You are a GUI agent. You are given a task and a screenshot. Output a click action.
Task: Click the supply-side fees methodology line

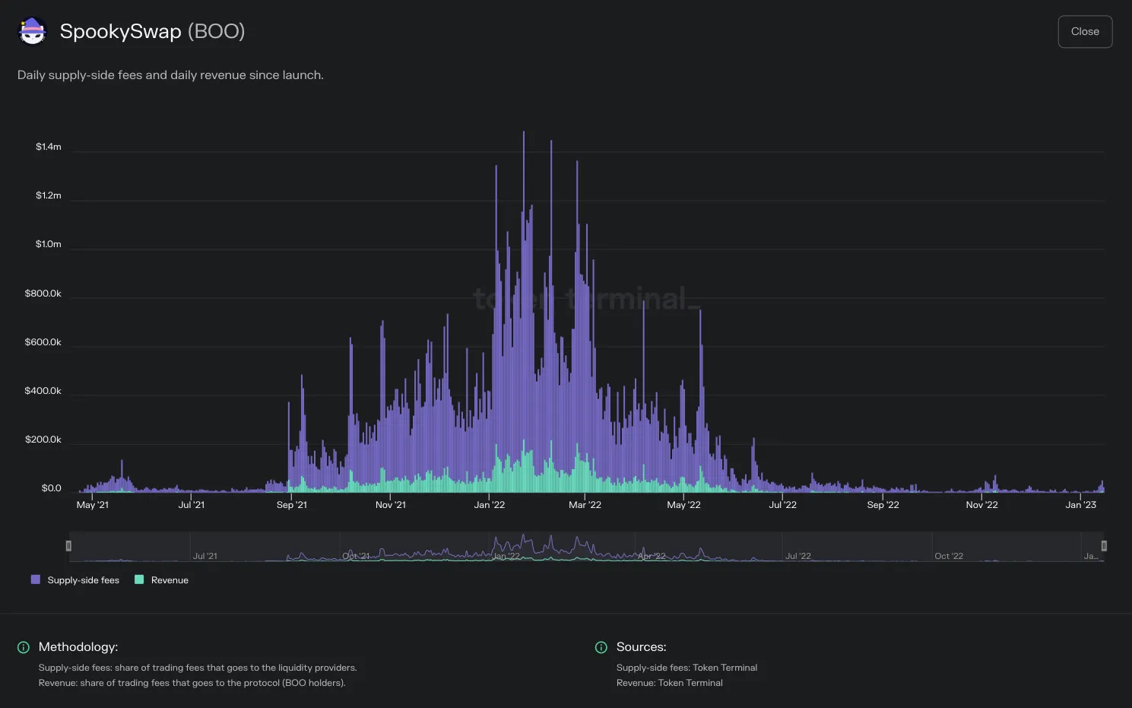198,668
